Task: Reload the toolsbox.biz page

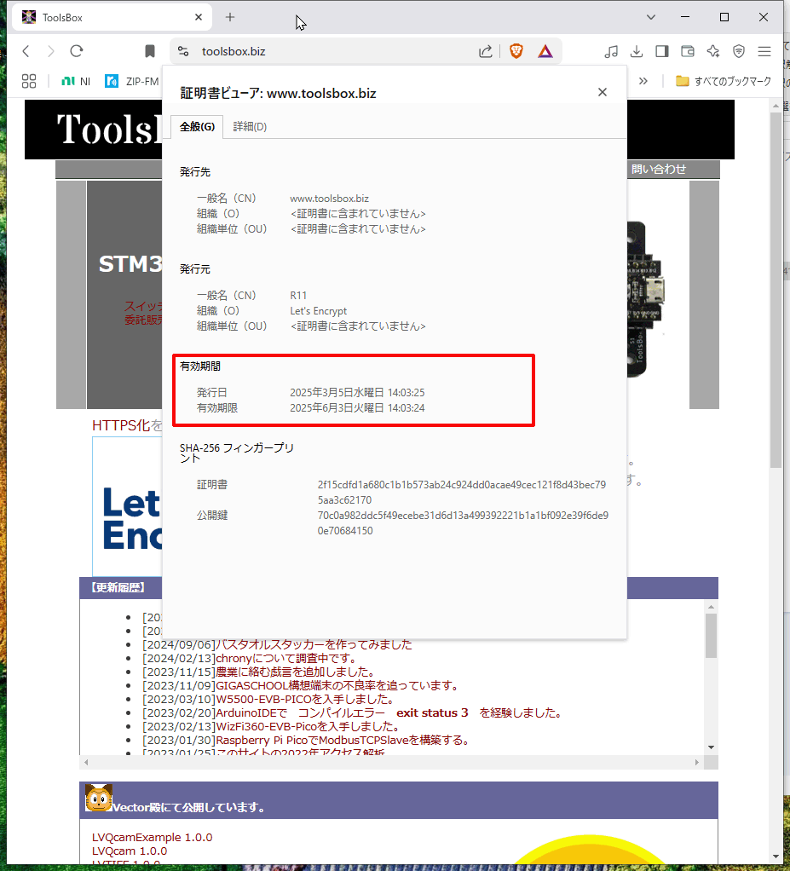Action: coord(77,52)
